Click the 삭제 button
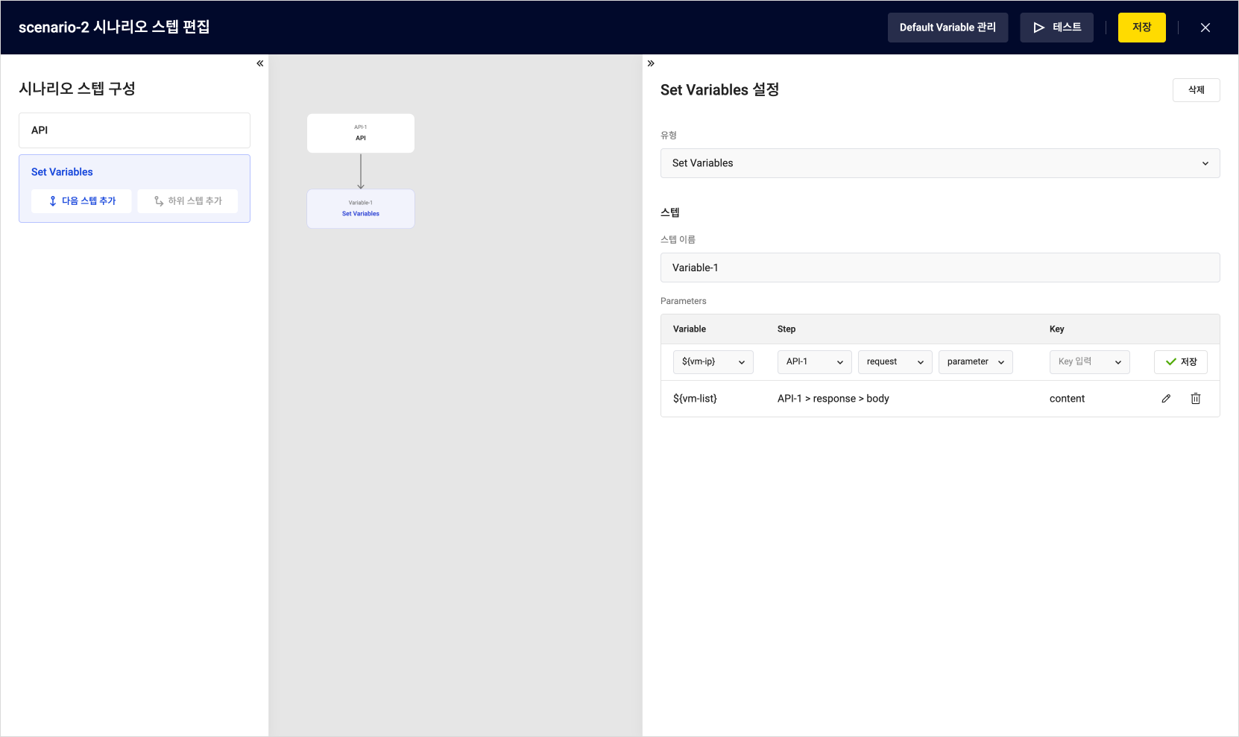The height and width of the screenshot is (737, 1239). [1197, 90]
